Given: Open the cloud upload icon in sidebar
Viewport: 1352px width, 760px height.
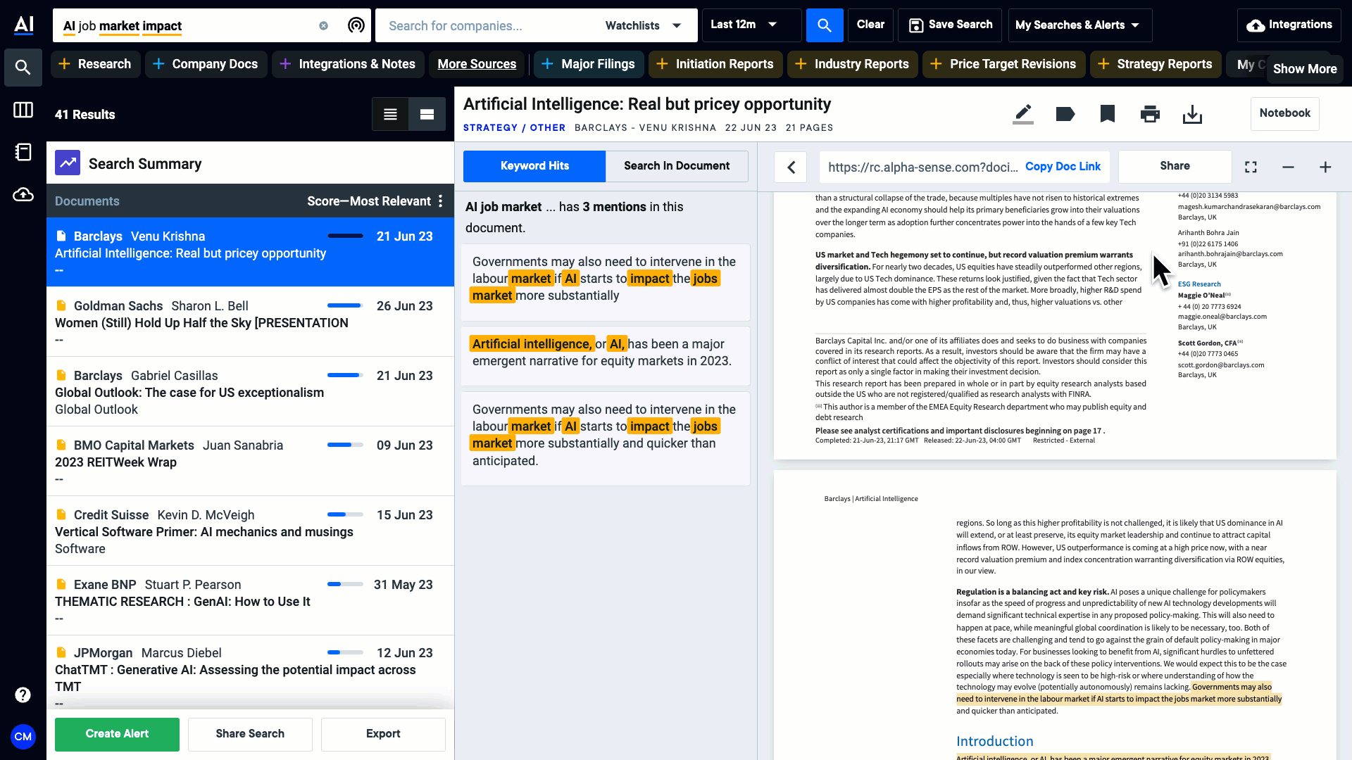Looking at the screenshot, I should click(x=23, y=194).
